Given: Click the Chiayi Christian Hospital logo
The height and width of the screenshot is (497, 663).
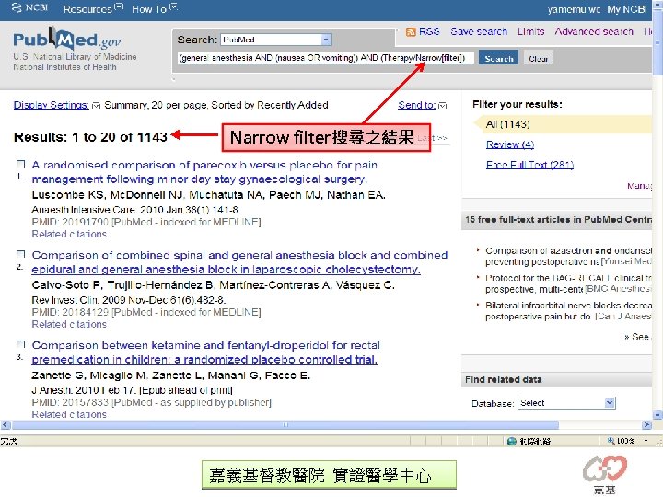Looking at the screenshot, I should 605,474.
